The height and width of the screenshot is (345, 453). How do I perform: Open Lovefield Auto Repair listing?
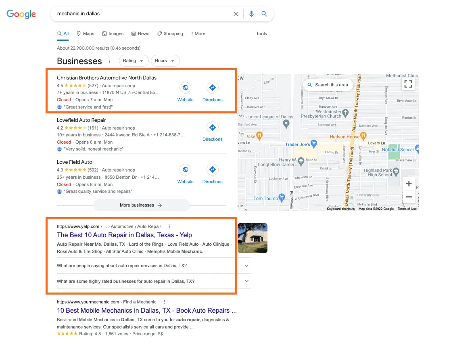81,120
